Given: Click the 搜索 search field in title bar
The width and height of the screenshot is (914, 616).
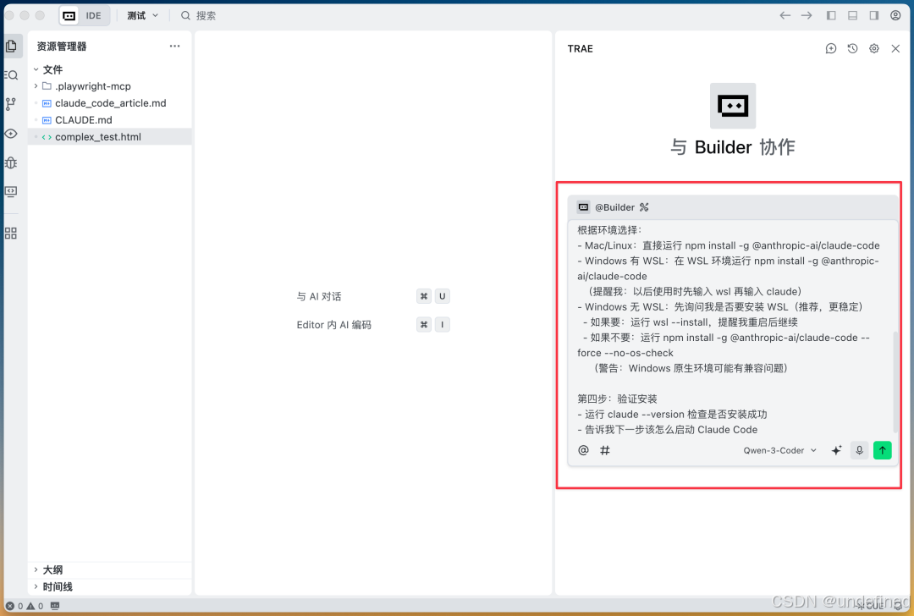Looking at the screenshot, I should pos(199,16).
